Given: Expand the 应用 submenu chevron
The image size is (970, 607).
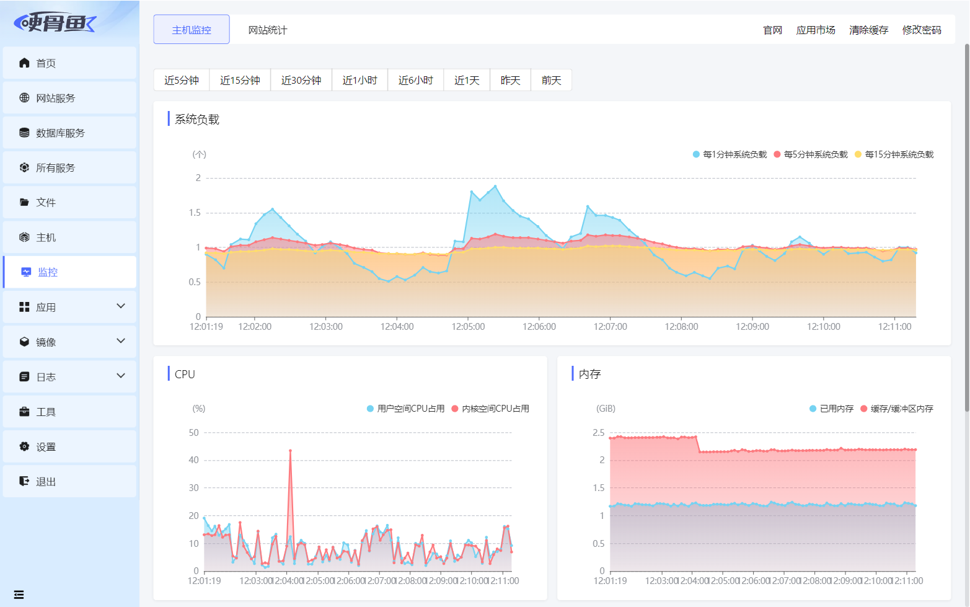Looking at the screenshot, I should (121, 306).
